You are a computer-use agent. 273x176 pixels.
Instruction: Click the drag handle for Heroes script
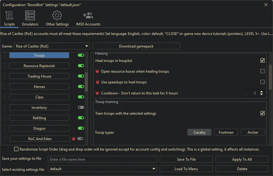(x=5, y=87)
